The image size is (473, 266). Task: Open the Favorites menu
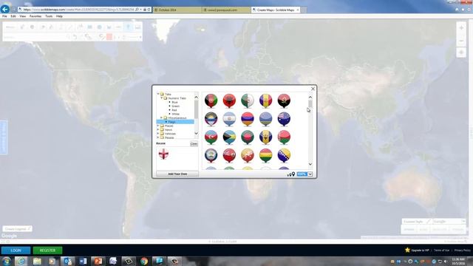tap(35, 16)
